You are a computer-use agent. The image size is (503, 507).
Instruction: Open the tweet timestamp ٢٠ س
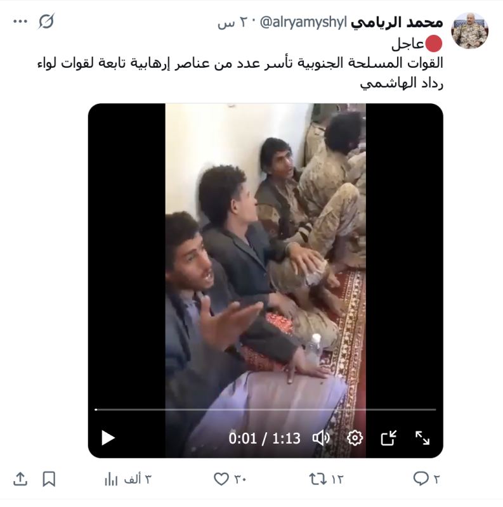[230, 23]
